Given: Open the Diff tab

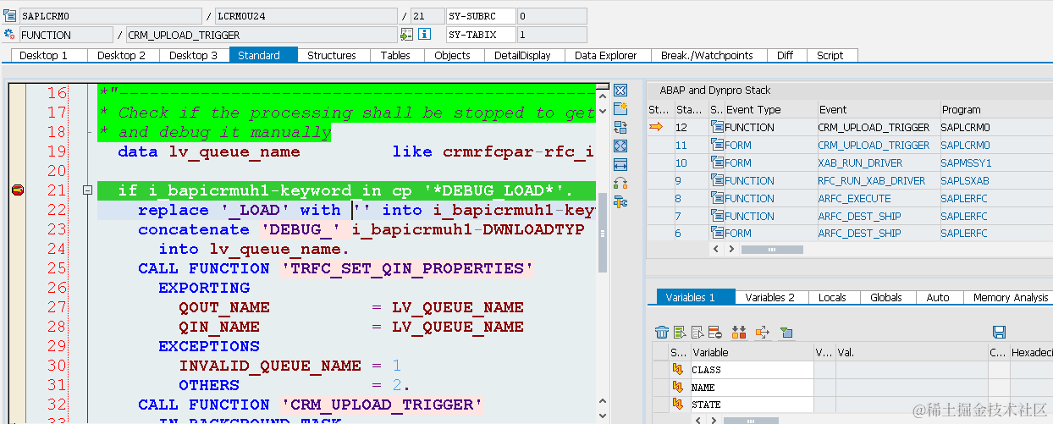Looking at the screenshot, I should (786, 55).
